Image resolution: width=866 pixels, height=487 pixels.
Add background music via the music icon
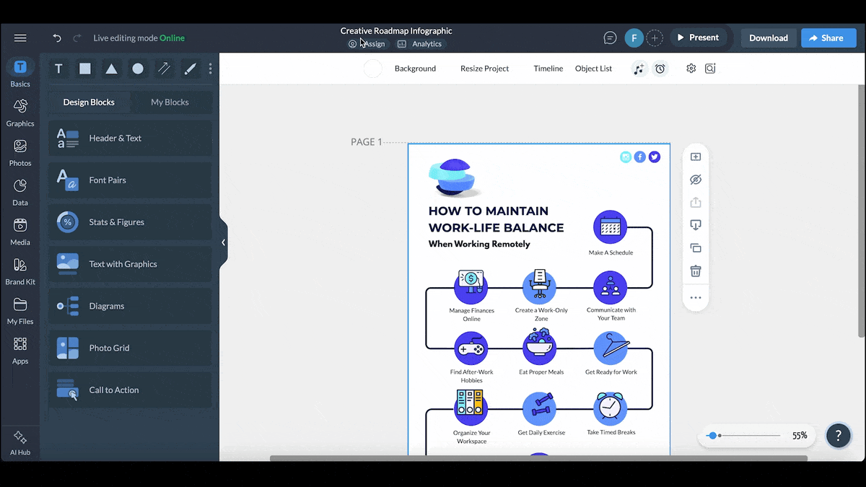pyautogui.click(x=639, y=68)
